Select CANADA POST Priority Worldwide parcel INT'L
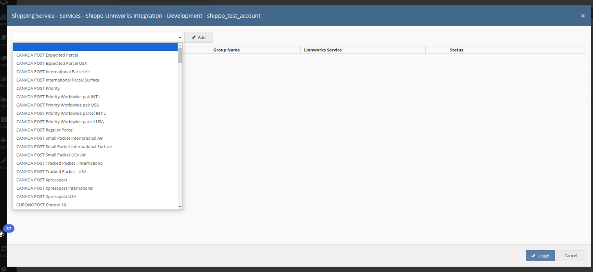 [x=95, y=113]
